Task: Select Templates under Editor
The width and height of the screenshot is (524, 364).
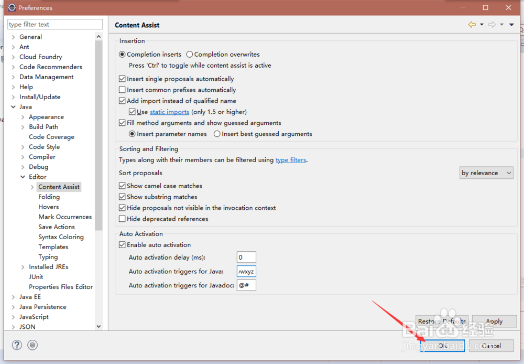Action: point(53,247)
